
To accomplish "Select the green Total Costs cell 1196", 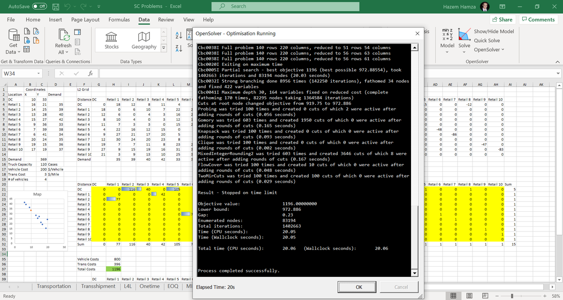I will pyautogui.click(x=114, y=270).
